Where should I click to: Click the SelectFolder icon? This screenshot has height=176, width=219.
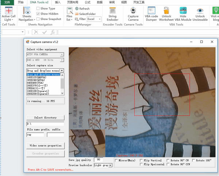[77, 14]
